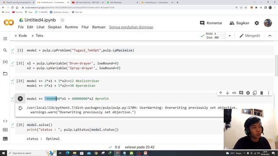
Task: Open the Mengedit editing mode dropdown
Action: [250, 36]
